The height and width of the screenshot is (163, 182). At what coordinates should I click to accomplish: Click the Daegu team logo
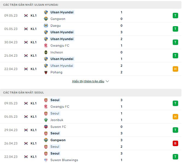46,26
